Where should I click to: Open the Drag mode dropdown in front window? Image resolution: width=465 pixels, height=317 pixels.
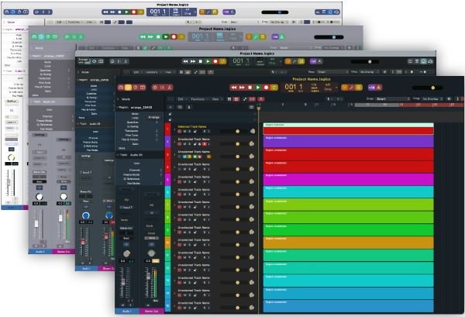click(x=432, y=98)
